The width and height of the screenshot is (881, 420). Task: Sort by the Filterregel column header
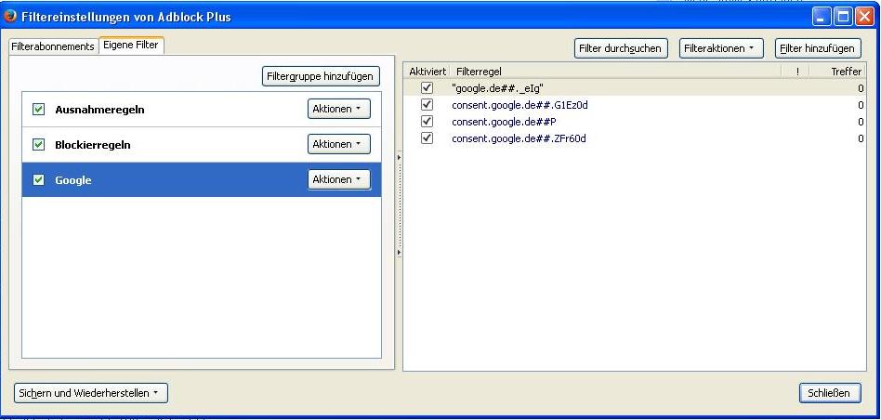pyautogui.click(x=616, y=72)
